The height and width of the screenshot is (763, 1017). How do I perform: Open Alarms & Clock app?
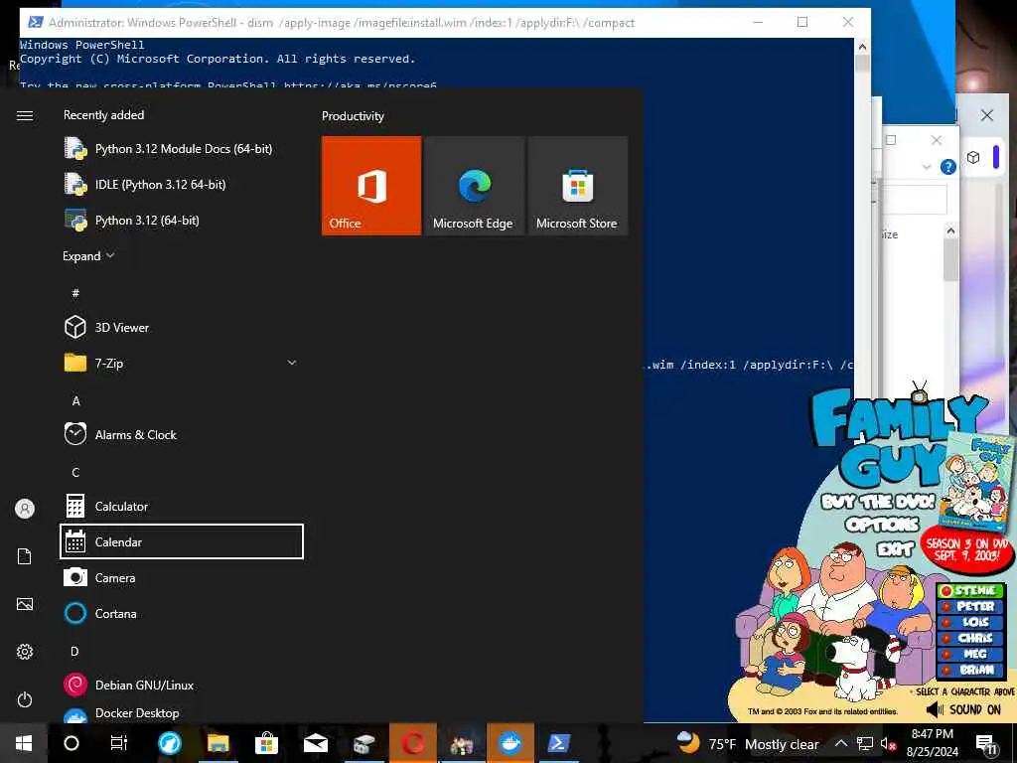tap(182, 435)
